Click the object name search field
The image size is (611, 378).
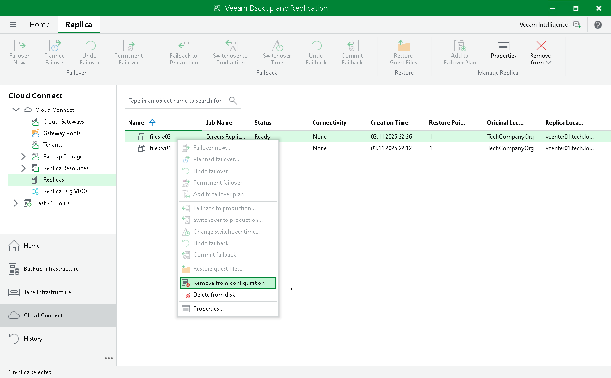175,101
